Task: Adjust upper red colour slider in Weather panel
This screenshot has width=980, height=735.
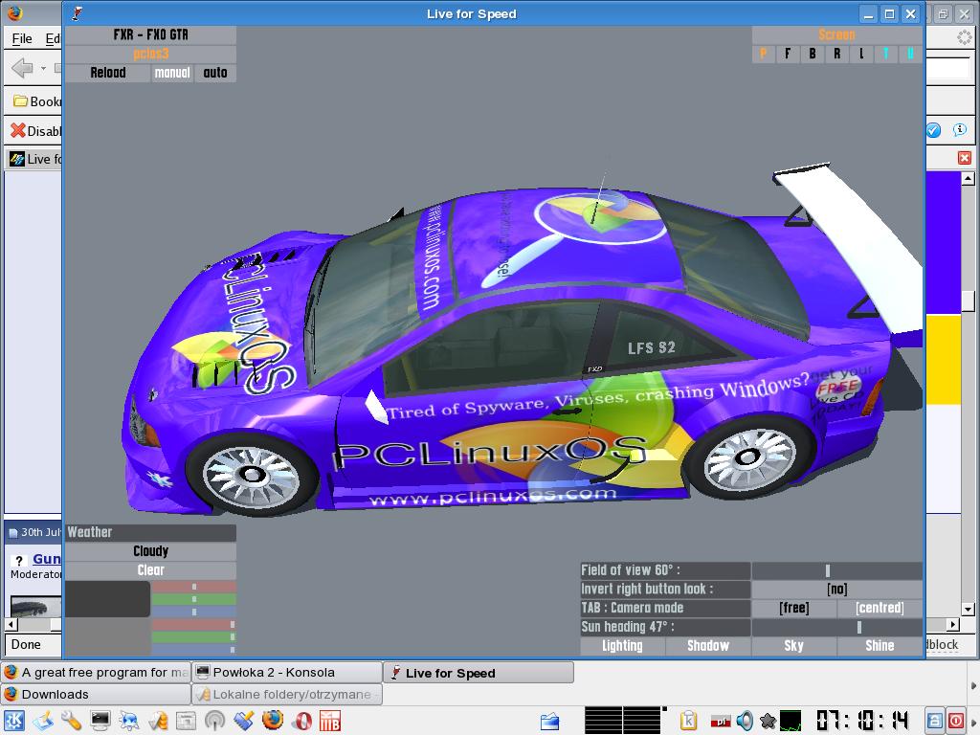Action: tap(193, 587)
